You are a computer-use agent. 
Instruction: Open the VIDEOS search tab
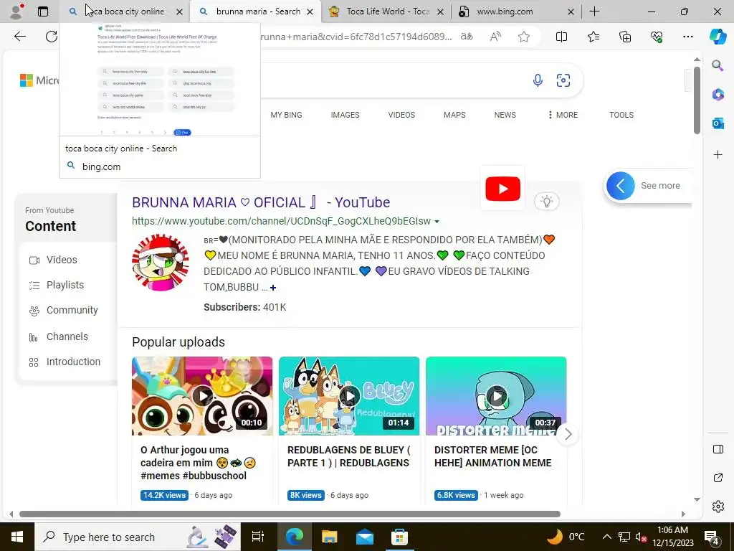(401, 115)
